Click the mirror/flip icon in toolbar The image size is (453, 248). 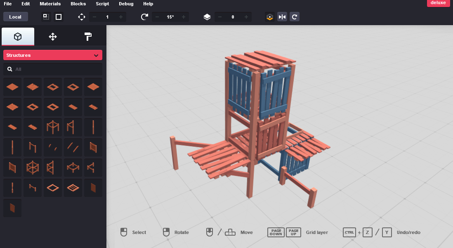point(282,17)
